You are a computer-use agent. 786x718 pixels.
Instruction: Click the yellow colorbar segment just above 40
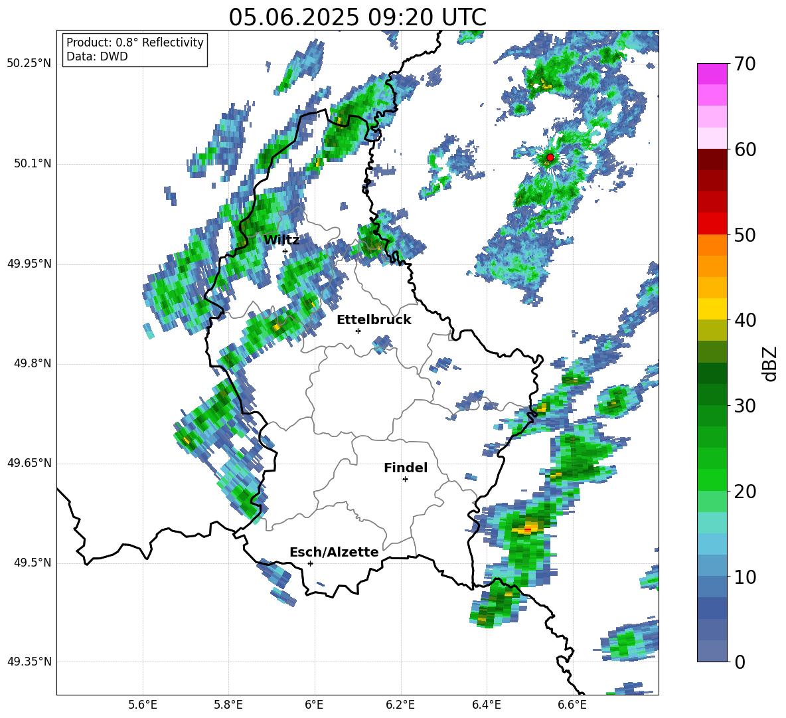pyautogui.click(x=712, y=309)
